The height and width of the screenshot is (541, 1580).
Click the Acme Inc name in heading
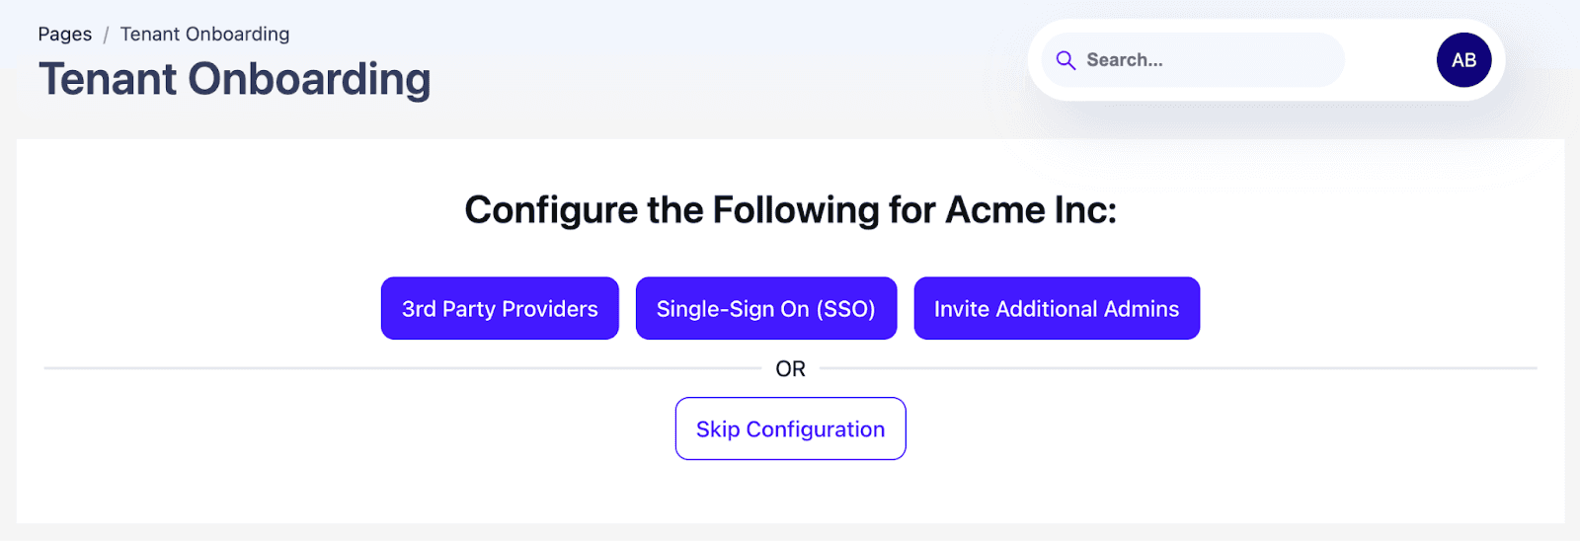click(x=1031, y=210)
